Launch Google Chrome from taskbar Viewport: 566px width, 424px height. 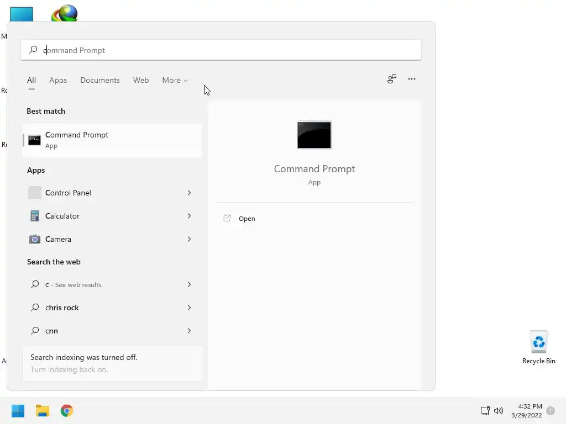pos(67,411)
